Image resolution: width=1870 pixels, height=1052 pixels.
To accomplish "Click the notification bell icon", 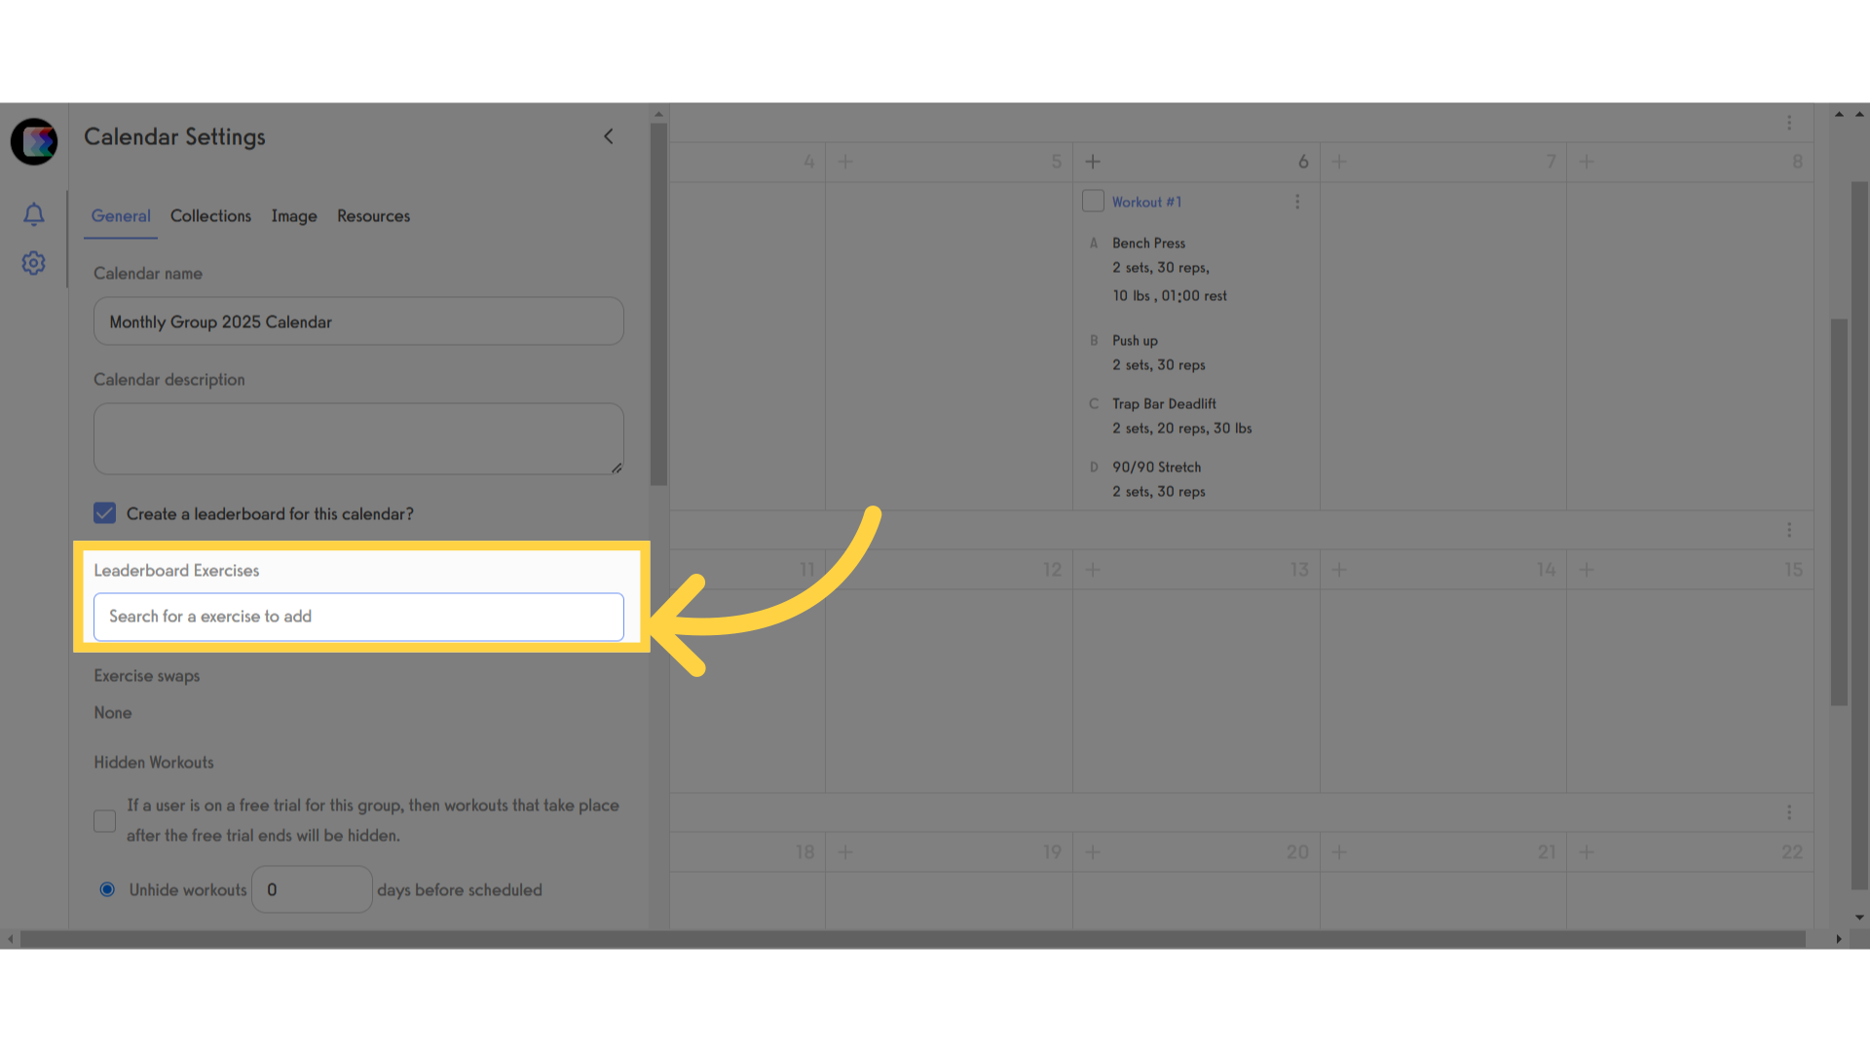I will pyautogui.click(x=33, y=213).
